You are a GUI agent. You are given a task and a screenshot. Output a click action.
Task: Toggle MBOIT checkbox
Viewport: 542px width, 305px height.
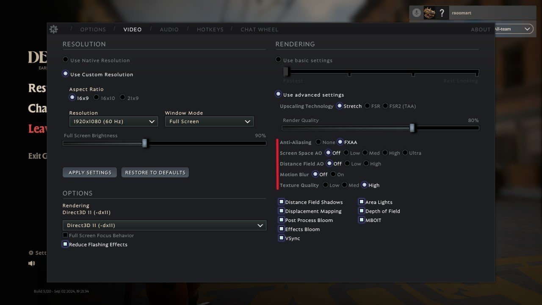click(x=362, y=220)
